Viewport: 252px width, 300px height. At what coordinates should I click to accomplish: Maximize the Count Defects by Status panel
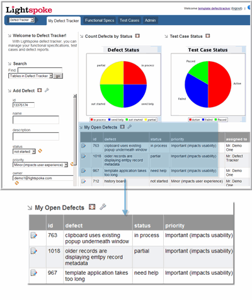[x=137, y=36]
